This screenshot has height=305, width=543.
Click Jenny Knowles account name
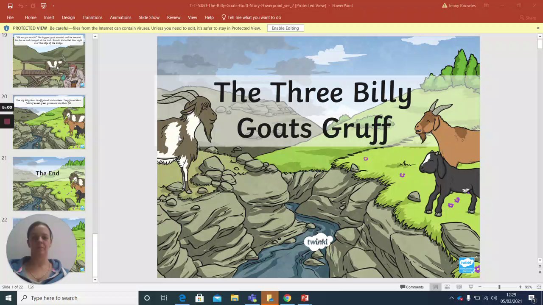click(462, 6)
